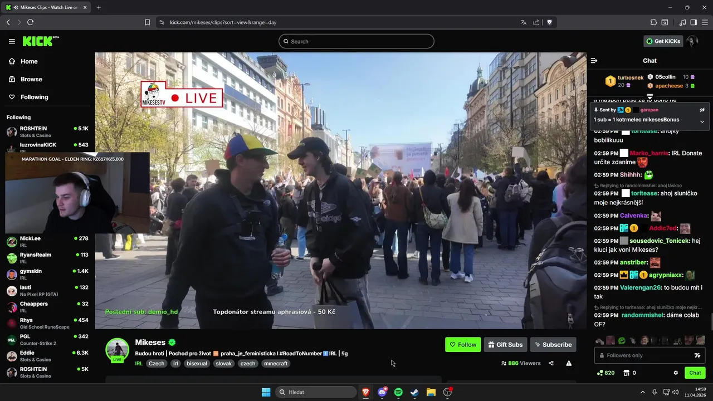Share the Mikeses stream

pos(551,363)
